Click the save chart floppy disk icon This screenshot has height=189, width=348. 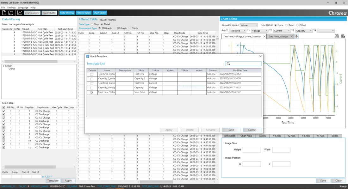pyautogui.click(x=337, y=36)
